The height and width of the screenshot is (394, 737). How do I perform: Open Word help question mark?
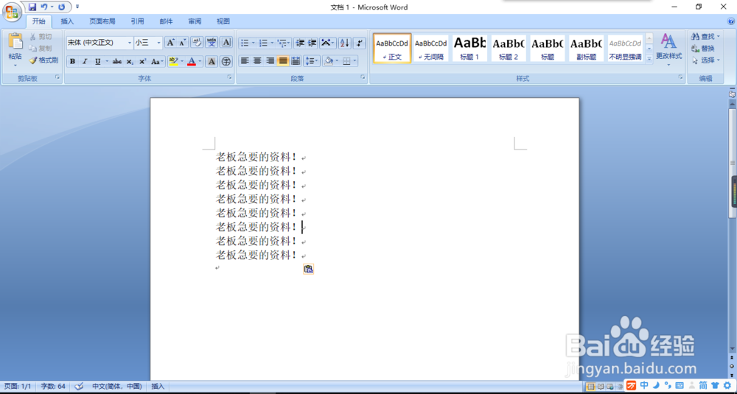coord(731,21)
